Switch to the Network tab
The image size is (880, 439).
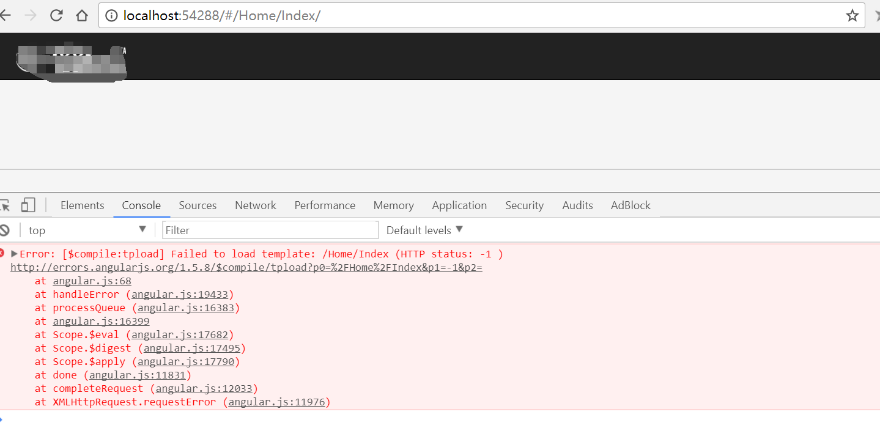pos(255,205)
